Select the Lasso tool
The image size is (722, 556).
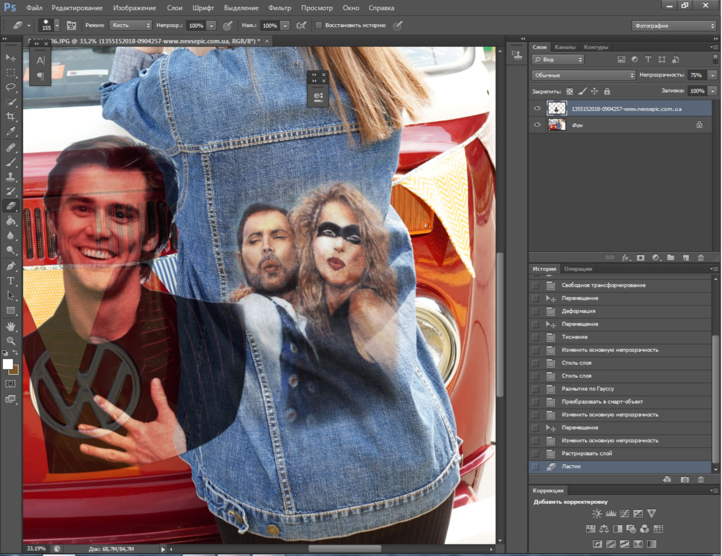coord(11,87)
